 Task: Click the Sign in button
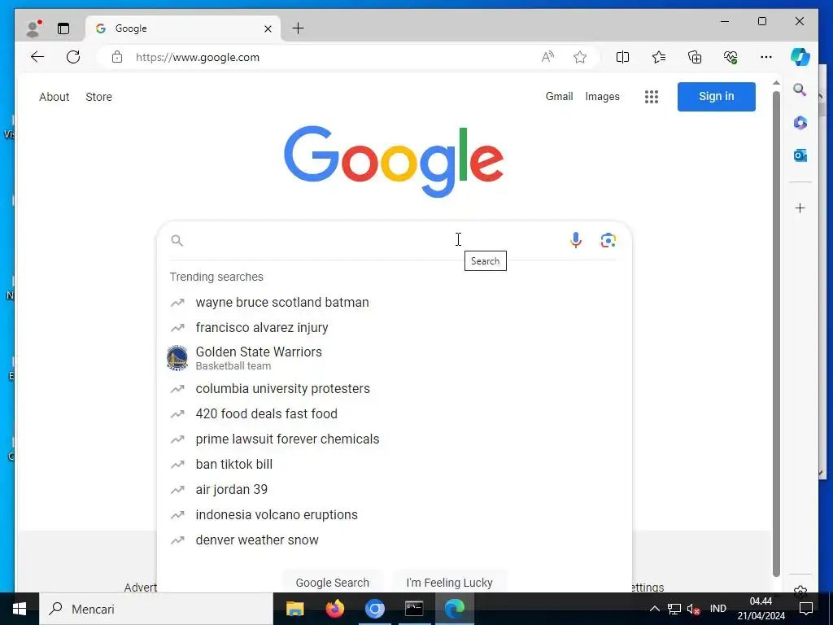716,97
